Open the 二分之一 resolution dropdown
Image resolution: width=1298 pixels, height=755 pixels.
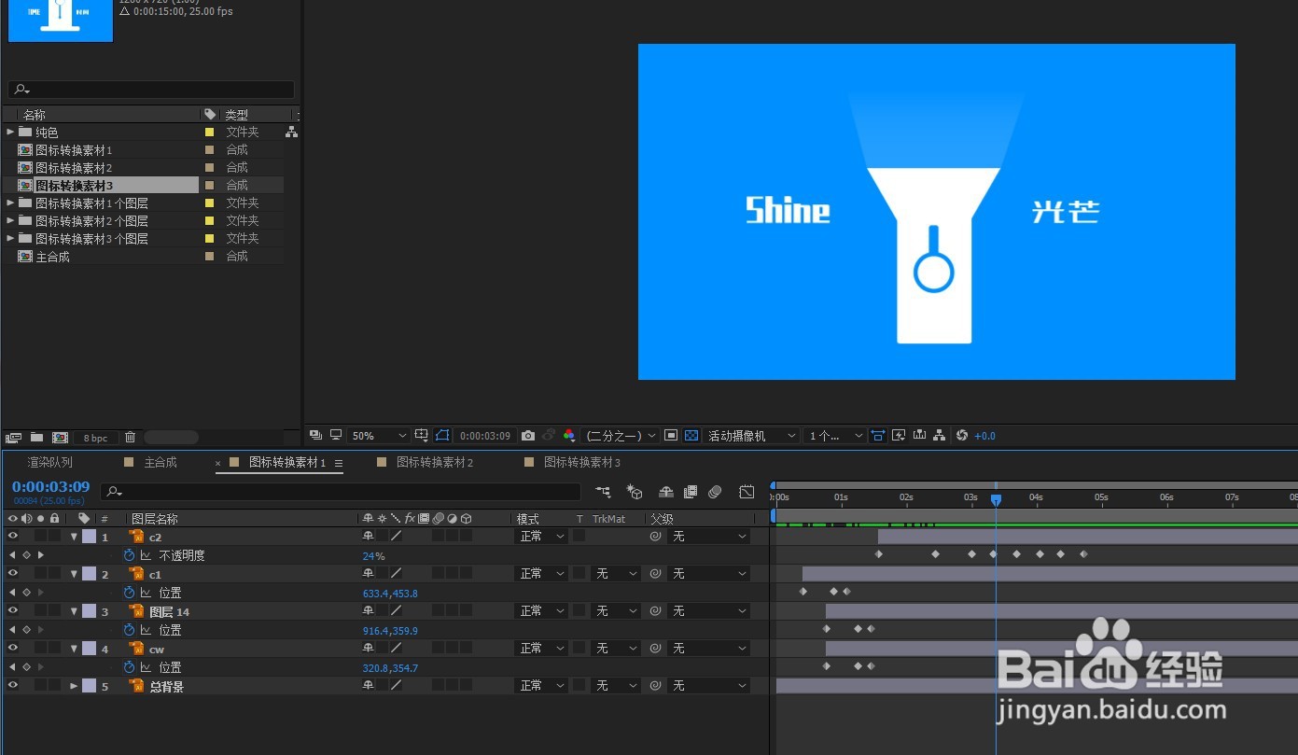(620, 436)
